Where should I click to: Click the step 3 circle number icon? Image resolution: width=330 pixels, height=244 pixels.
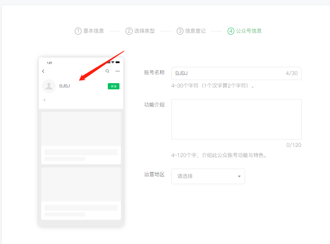click(180, 31)
